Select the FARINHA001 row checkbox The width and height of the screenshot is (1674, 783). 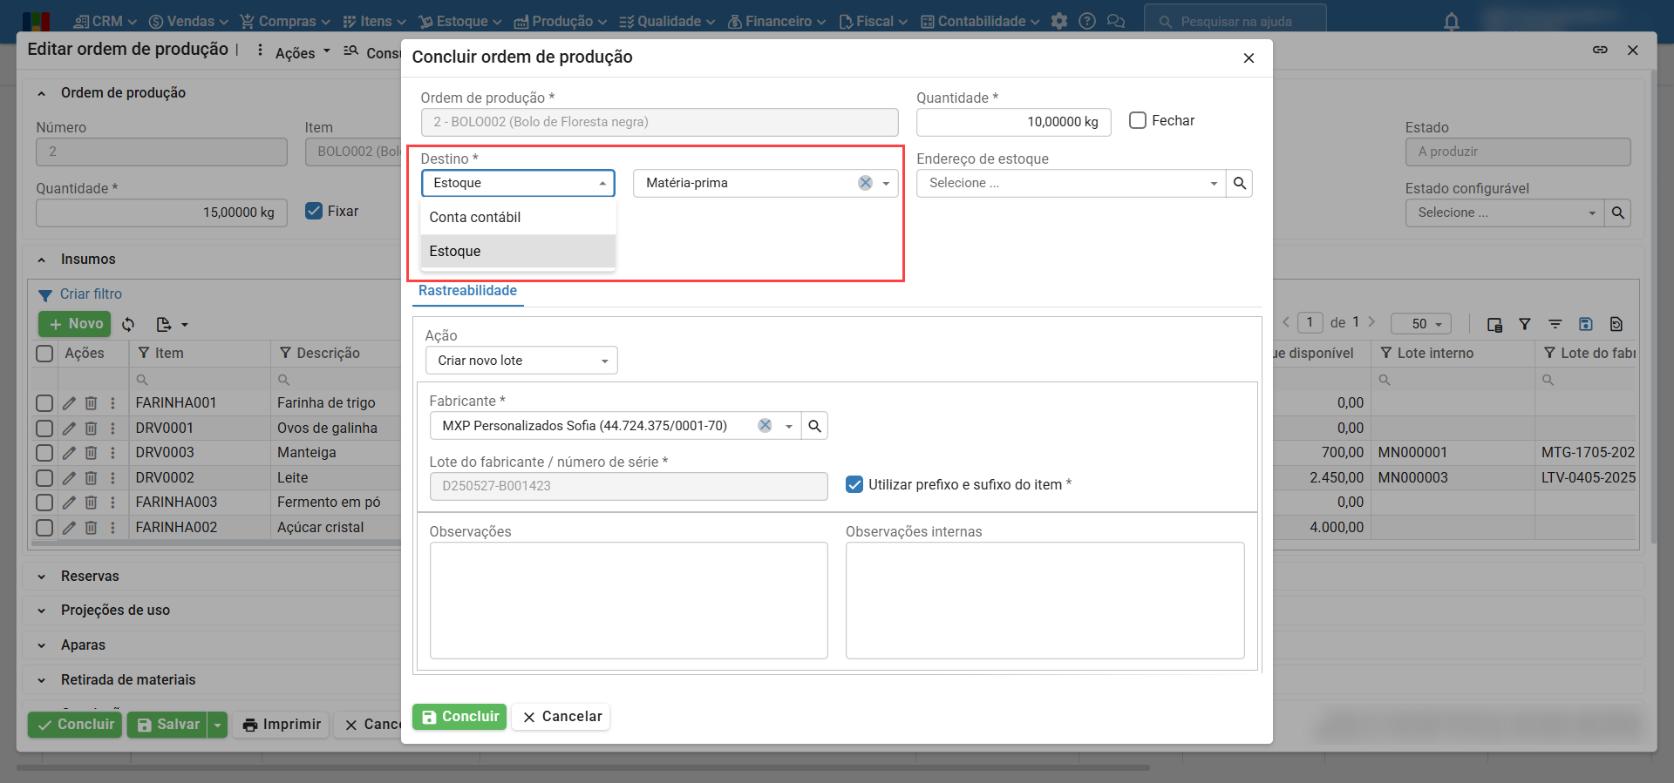click(44, 403)
